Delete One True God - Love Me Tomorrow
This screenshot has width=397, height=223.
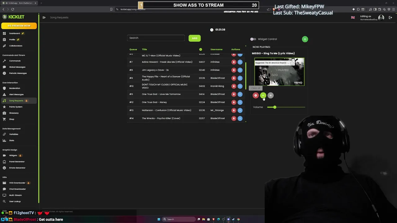click(234, 94)
